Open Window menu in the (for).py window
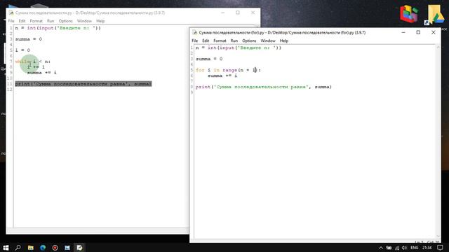The width and height of the screenshot is (449, 252). (268, 41)
